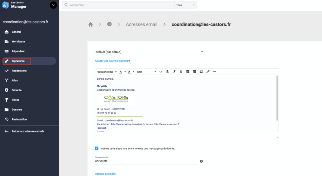
Task: Select the Signatures sidebar item
Action: point(29,61)
